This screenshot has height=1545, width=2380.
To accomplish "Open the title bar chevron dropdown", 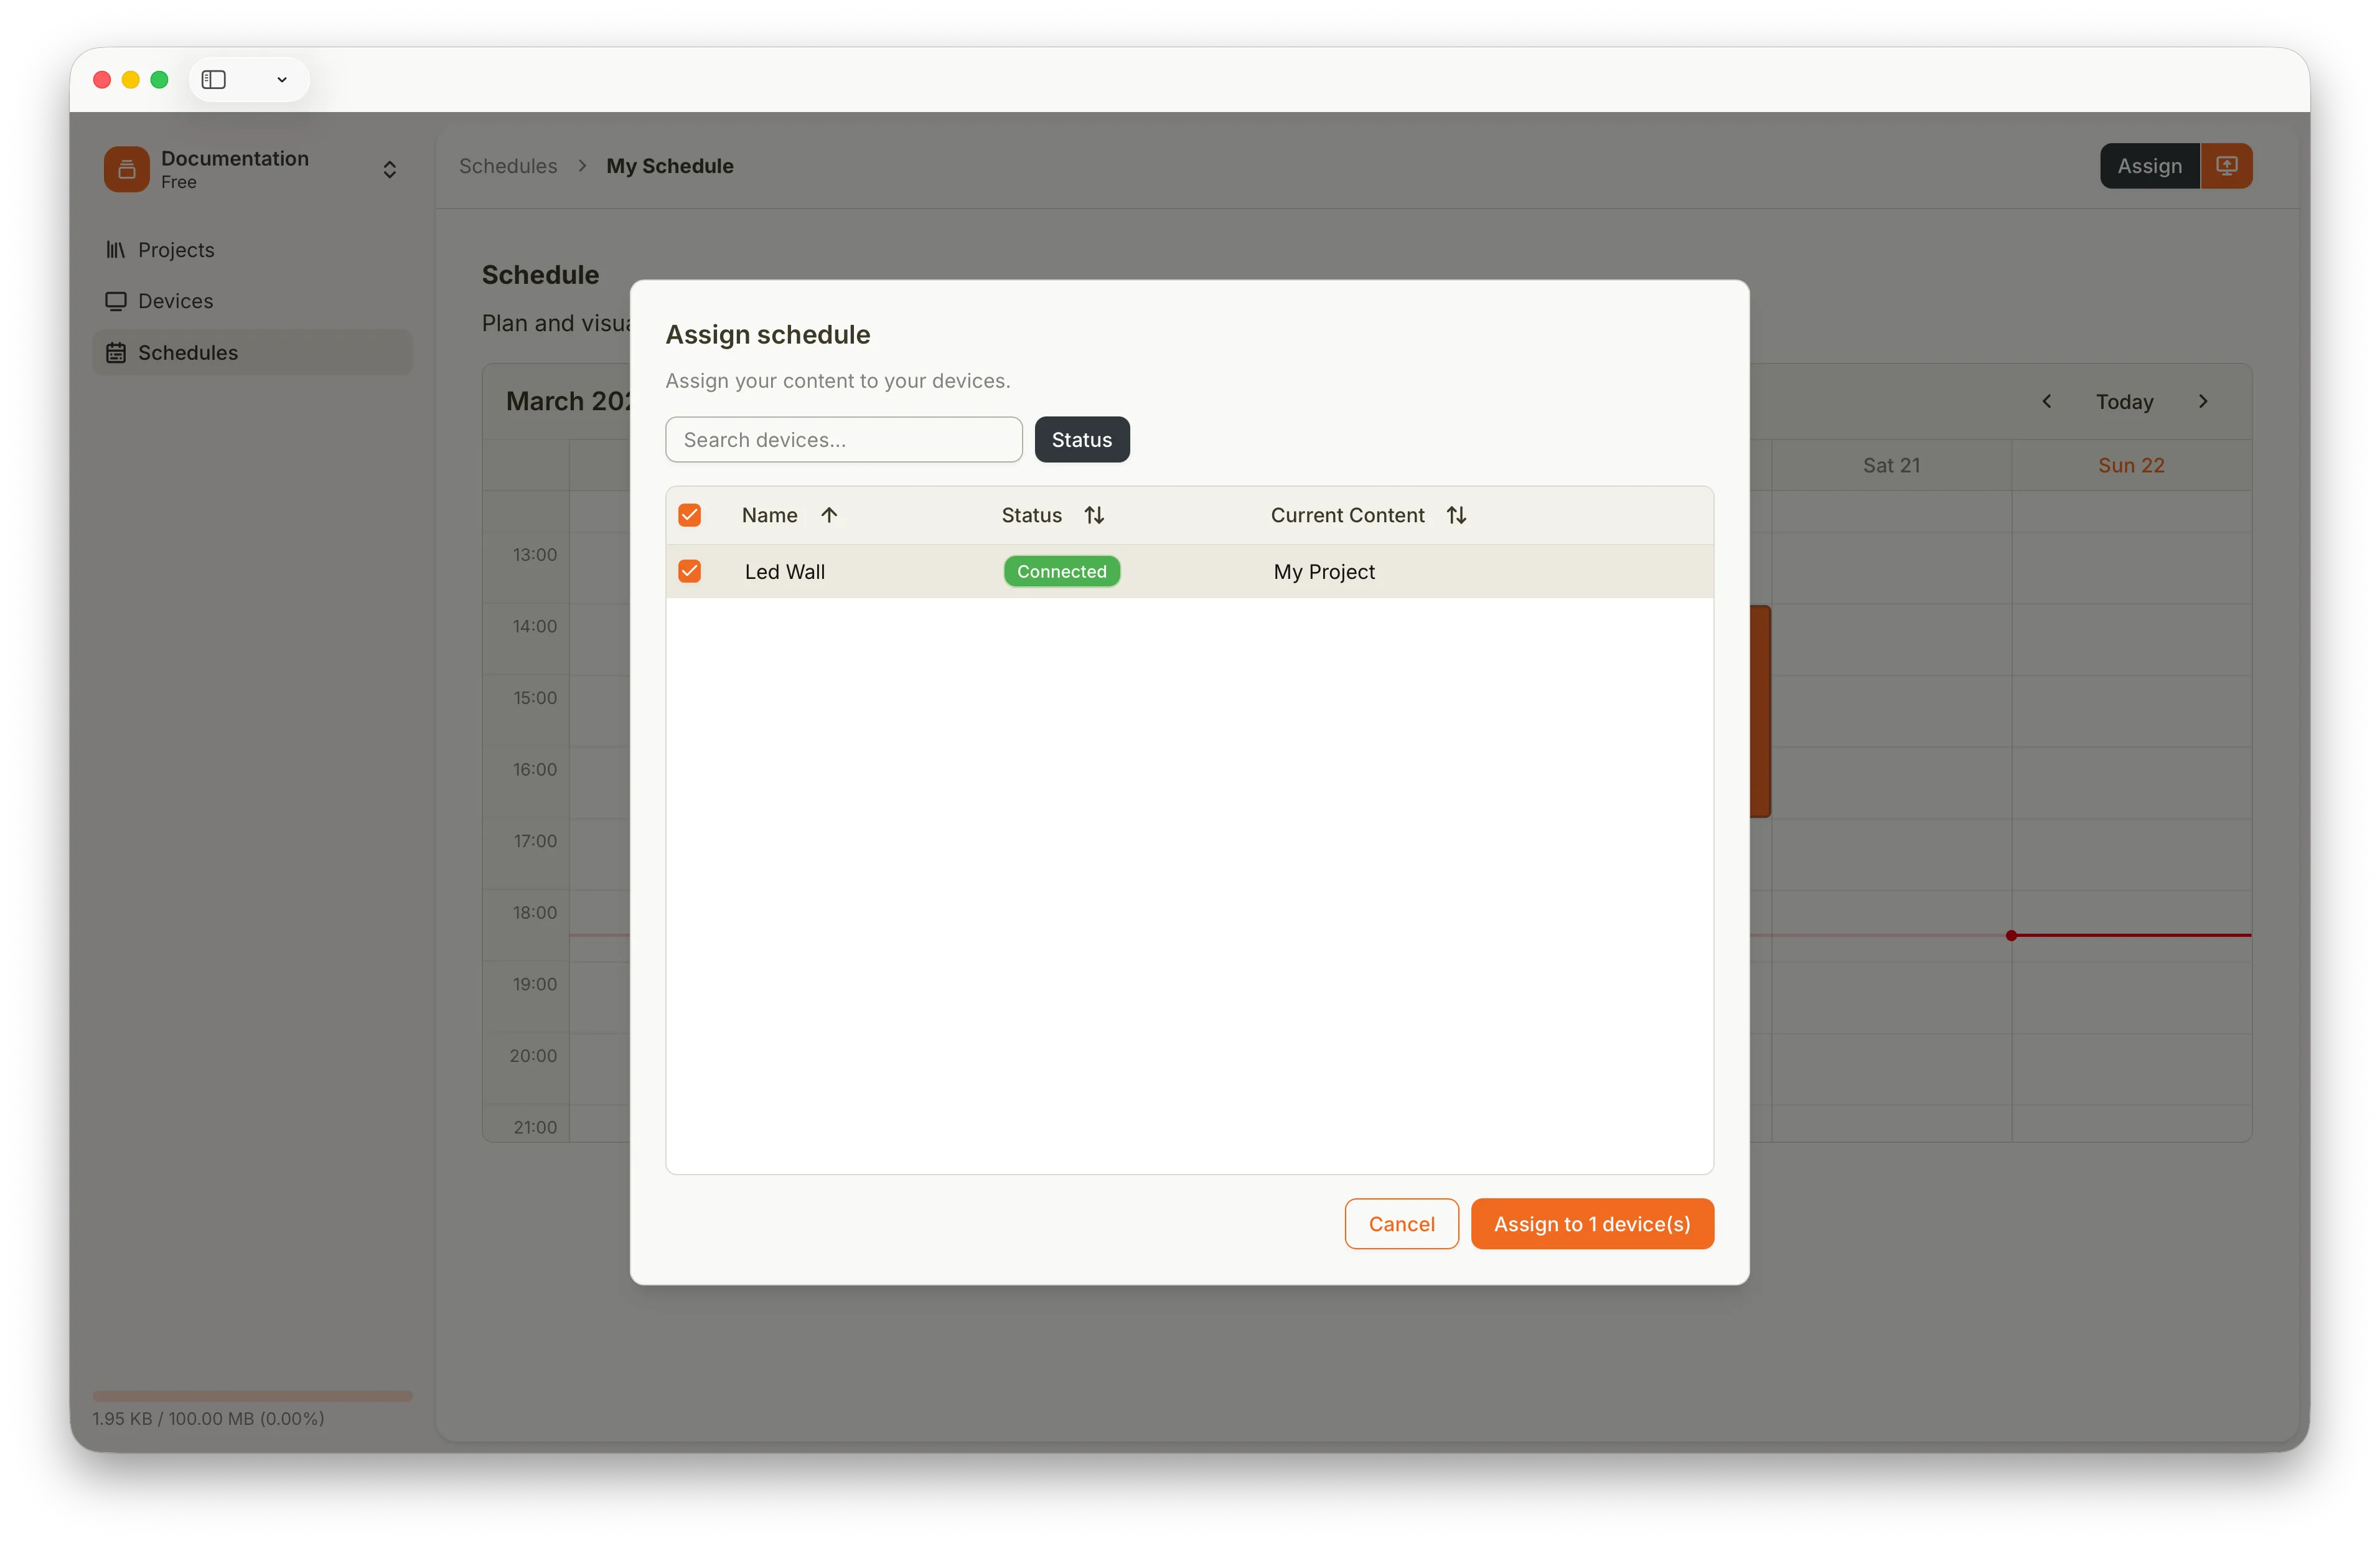I will 282,80.
